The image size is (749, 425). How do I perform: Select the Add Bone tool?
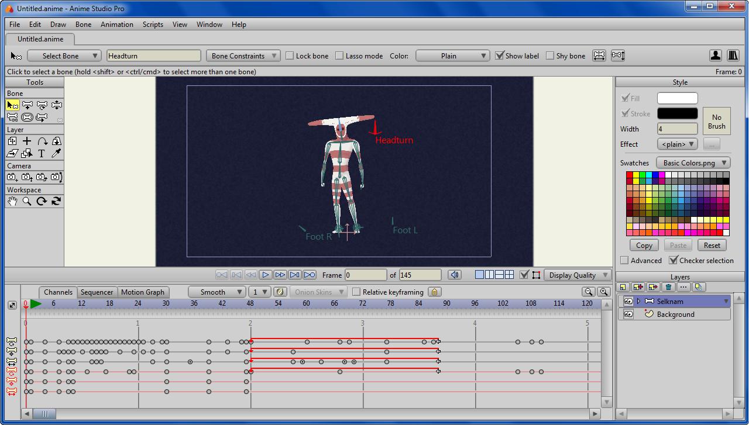coord(27,105)
